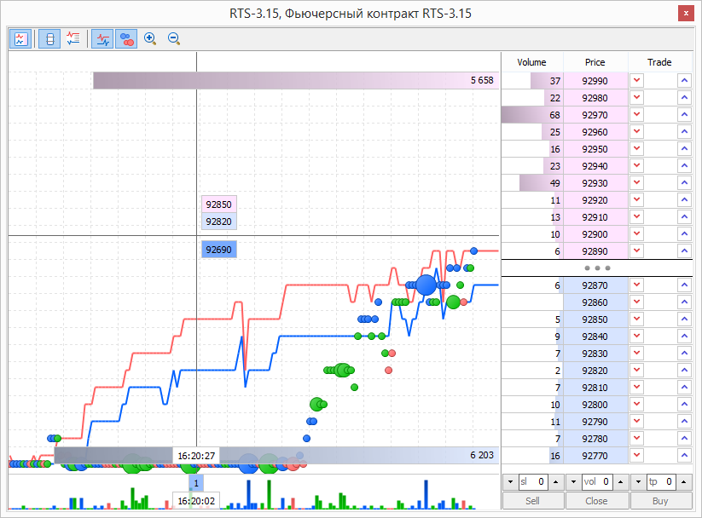Click buy arrow at price 92950
Screen dimensions: 702x518
pos(685,148)
